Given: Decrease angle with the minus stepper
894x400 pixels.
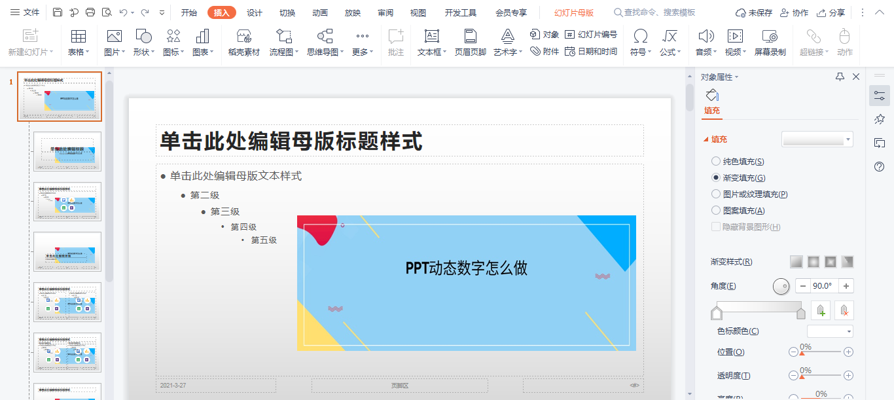Looking at the screenshot, I should [x=803, y=286].
